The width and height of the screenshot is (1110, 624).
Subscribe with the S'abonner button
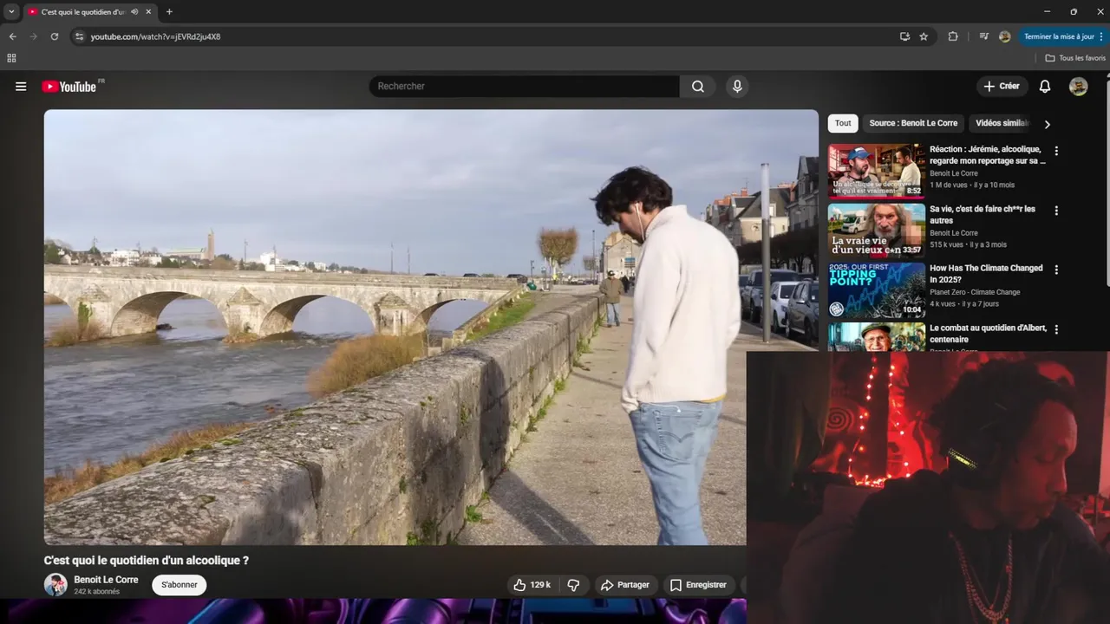coord(180,585)
